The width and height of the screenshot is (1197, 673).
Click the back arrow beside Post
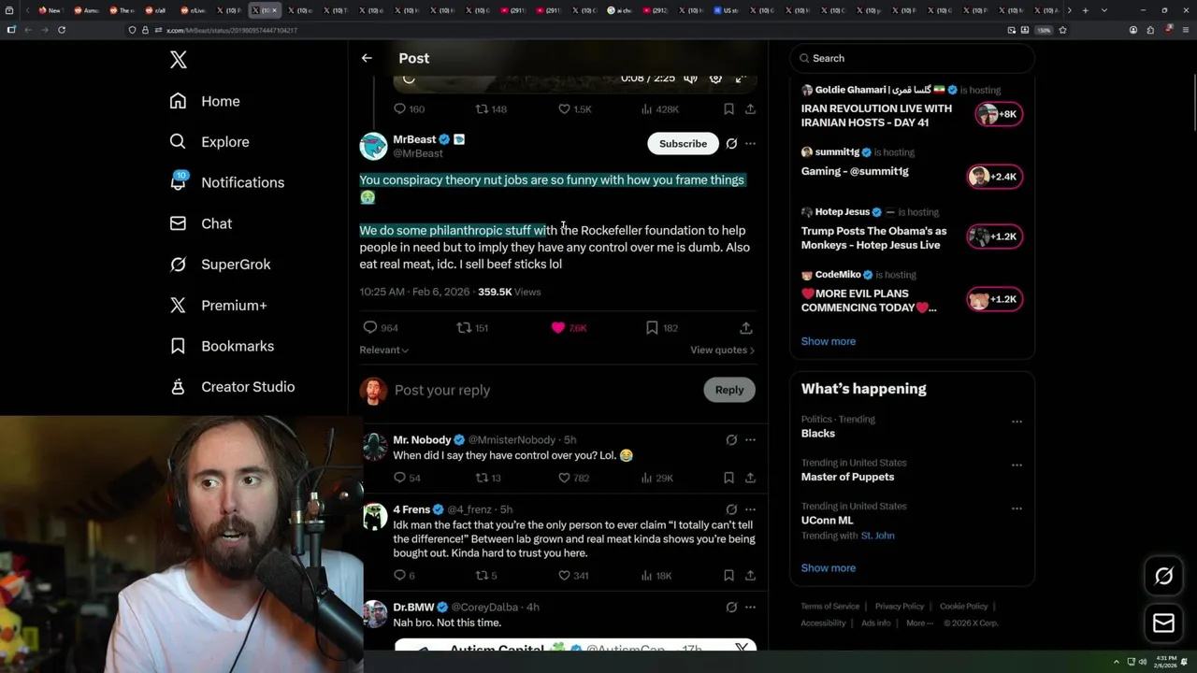coord(367,58)
